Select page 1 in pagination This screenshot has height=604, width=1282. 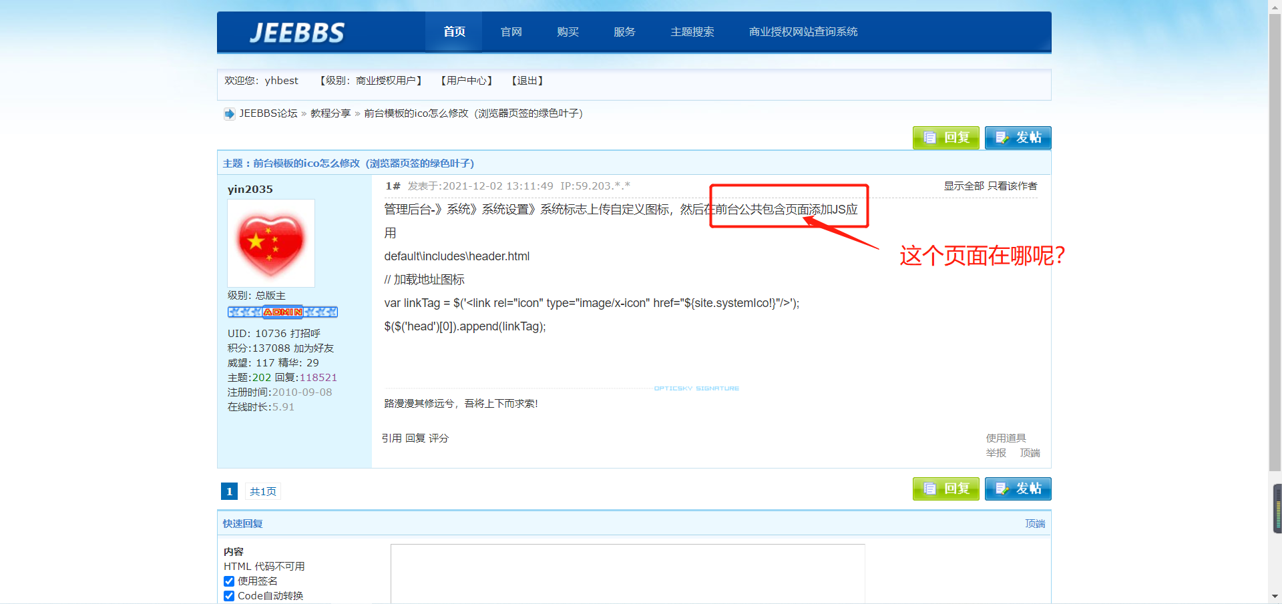point(229,491)
